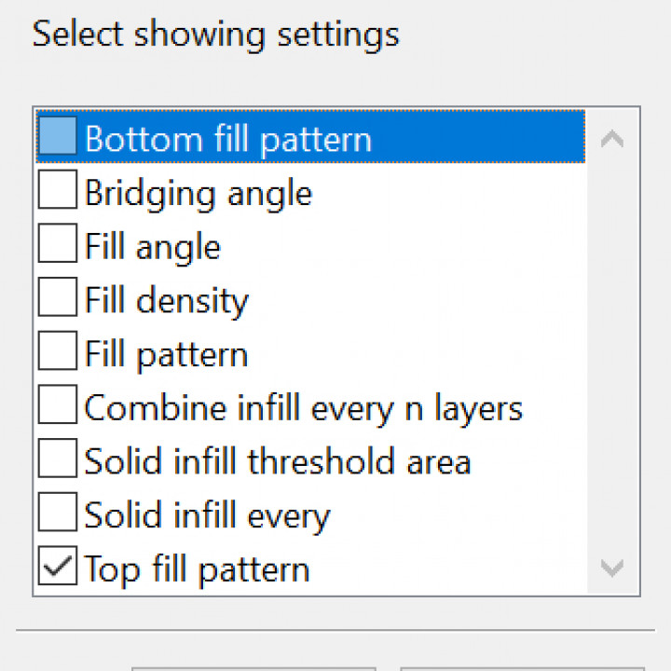Click the list's vertical scrollbar track
This screenshot has width=671, height=671.
(x=612, y=354)
